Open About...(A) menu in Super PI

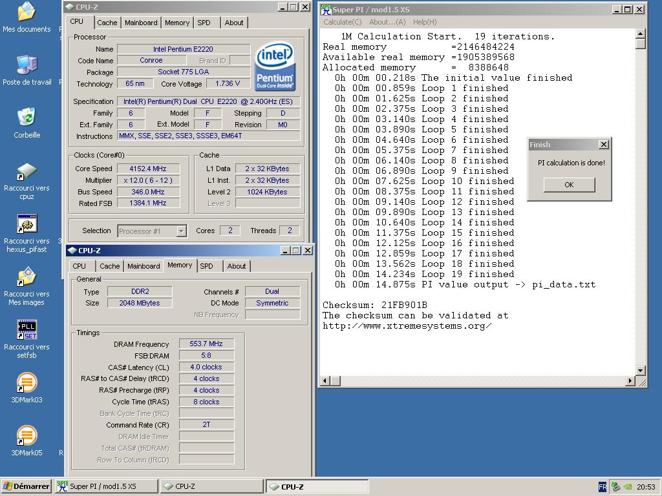387,22
